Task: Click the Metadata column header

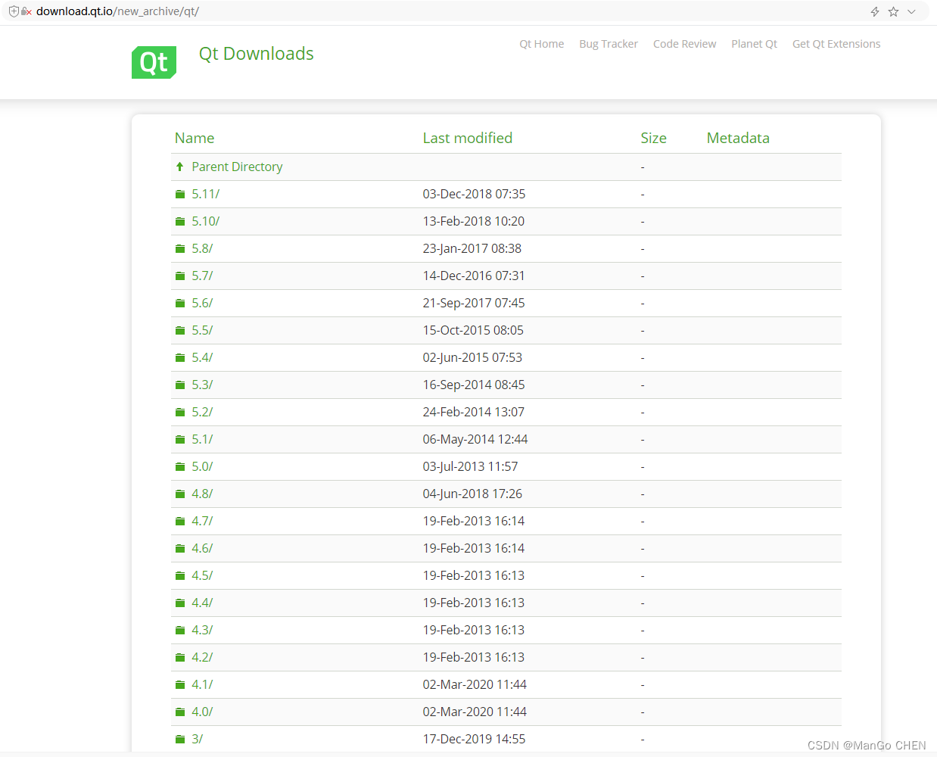Action: pos(738,138)
